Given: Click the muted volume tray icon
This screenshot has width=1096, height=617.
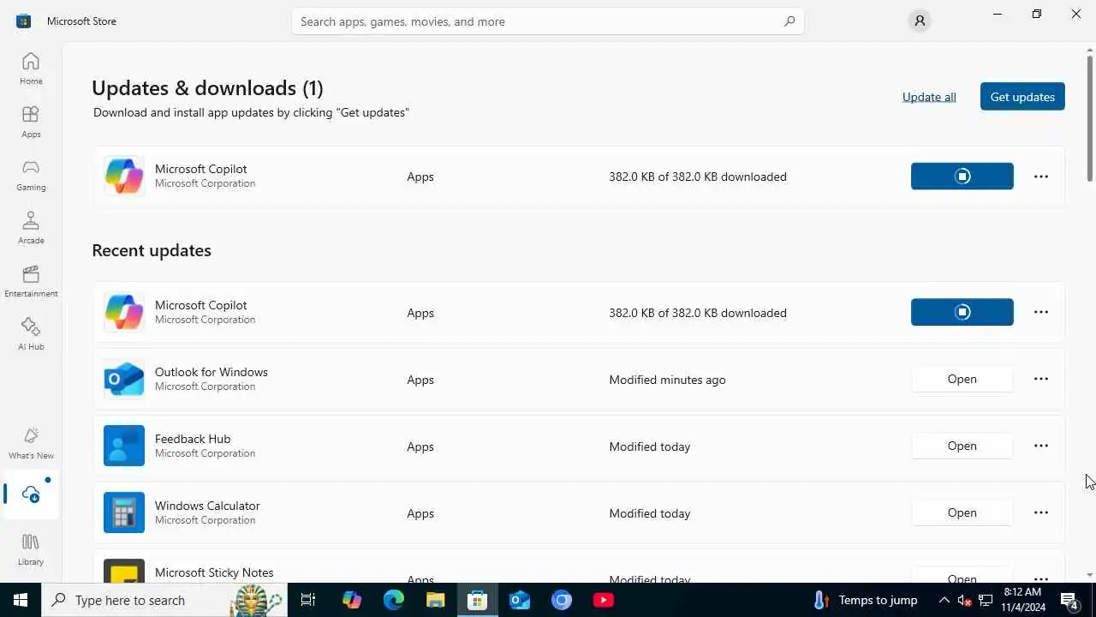Looking at the screenshot, I should 965,600.
